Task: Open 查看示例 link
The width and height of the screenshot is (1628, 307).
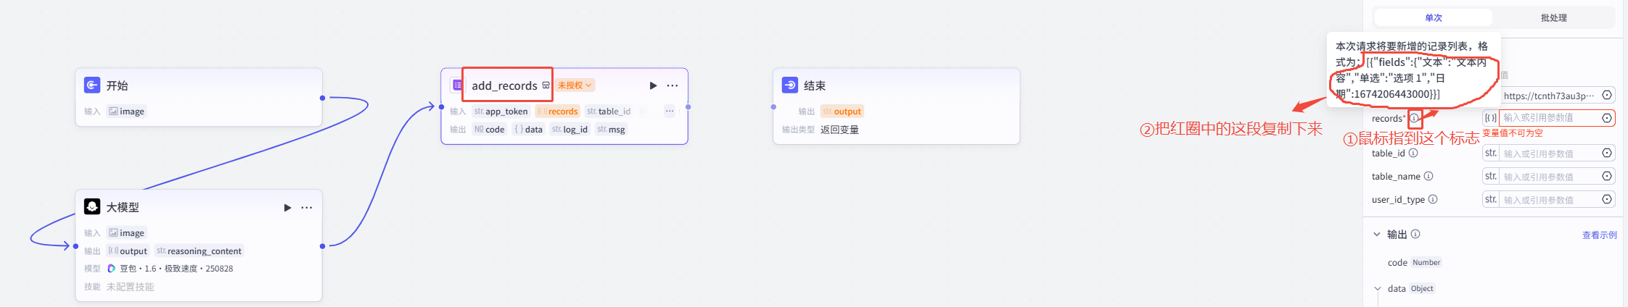Action: pyautogui.click(x=1599, y=235)
